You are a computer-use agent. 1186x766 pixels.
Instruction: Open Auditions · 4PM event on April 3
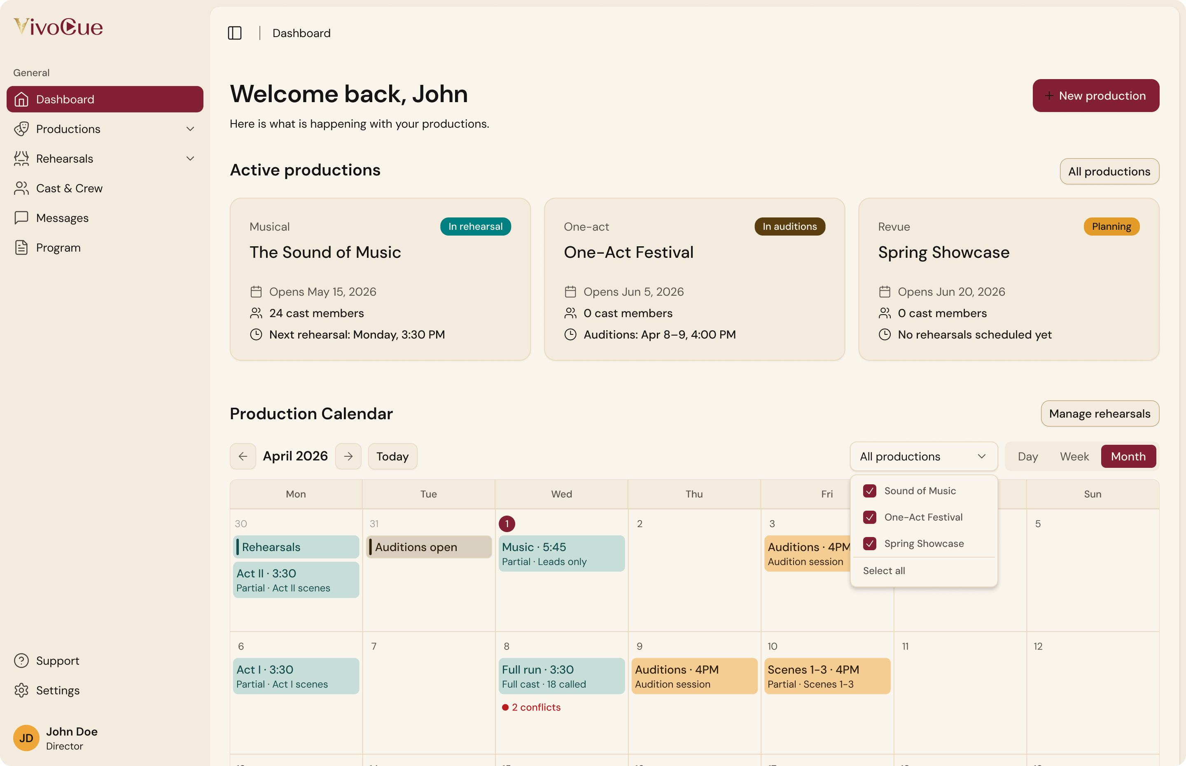tap(808, 553)
